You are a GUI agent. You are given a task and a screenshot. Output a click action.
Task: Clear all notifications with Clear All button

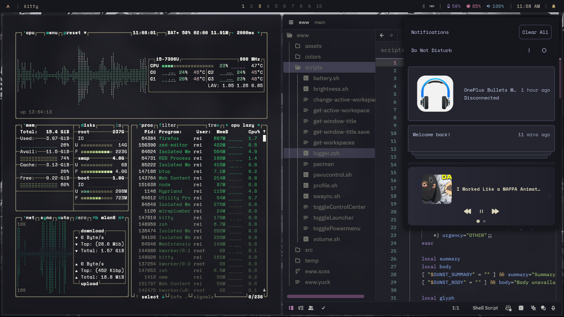click(x=535, y=32)
